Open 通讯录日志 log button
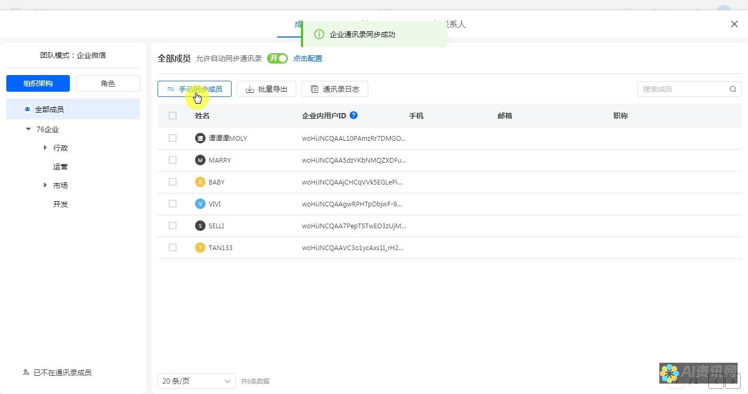The height and width of the screenshot is (394, 748). 335,89
